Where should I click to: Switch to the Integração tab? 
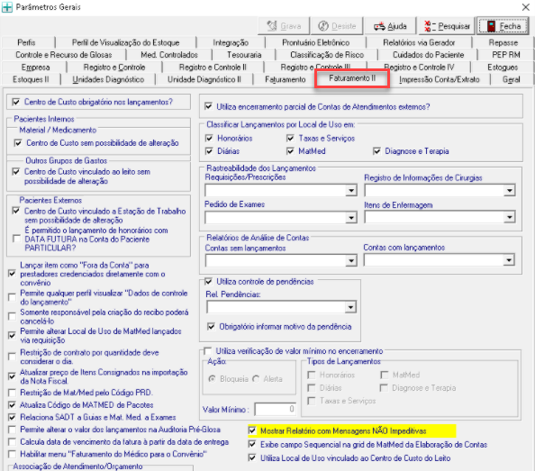tap(231, 42)
